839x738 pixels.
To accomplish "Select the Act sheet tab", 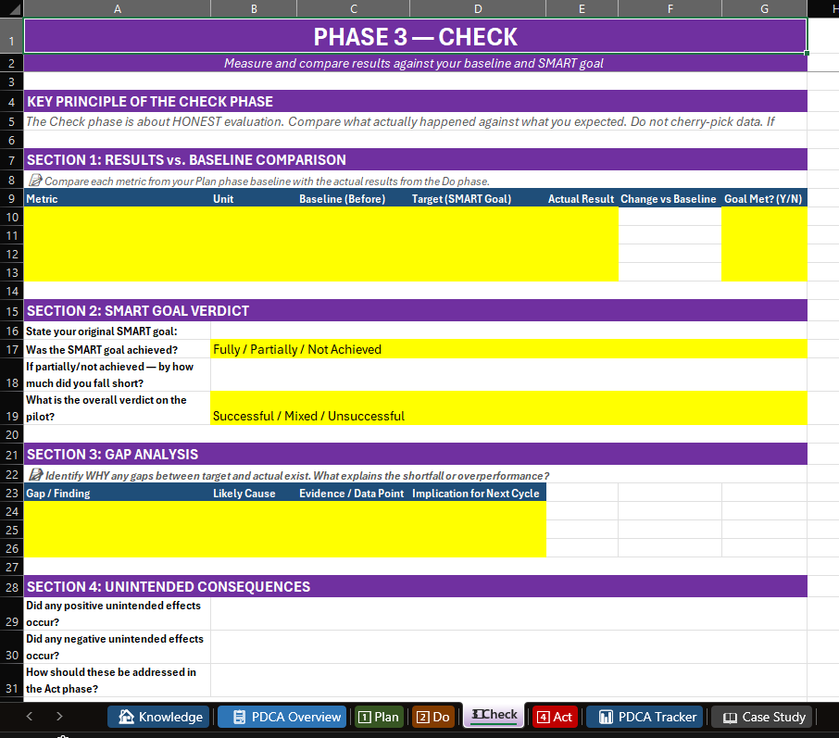I will 554,715.
